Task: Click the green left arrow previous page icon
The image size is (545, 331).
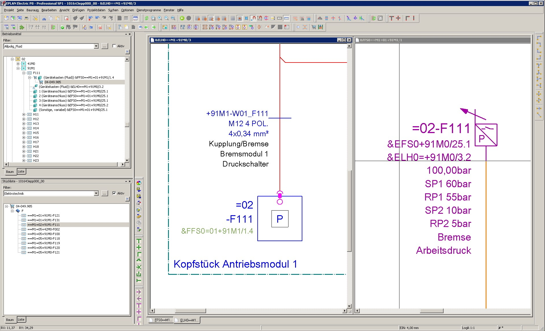Action: pyautogui.click(x=147, y=27)
